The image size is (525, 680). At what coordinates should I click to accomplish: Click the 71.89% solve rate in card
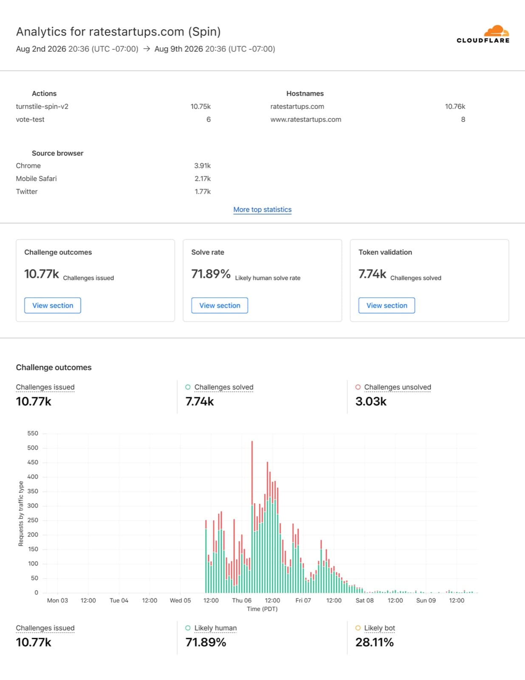(211, 274)
